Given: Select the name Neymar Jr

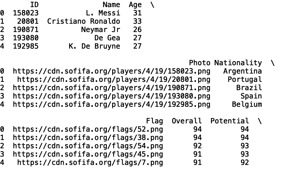Looking at the screenshot, I should click(101, 30).
